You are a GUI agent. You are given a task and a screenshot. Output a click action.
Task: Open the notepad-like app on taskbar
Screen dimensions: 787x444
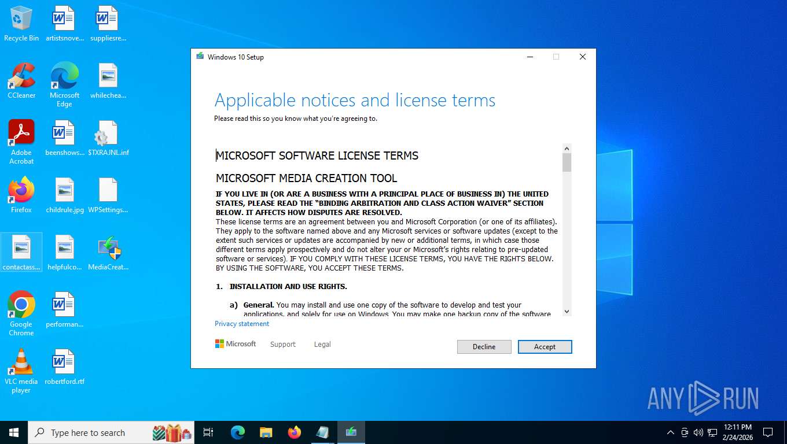coord(322,432)
